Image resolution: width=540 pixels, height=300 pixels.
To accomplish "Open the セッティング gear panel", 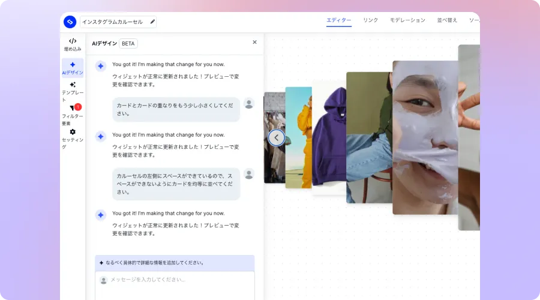I will coord(73,139).
